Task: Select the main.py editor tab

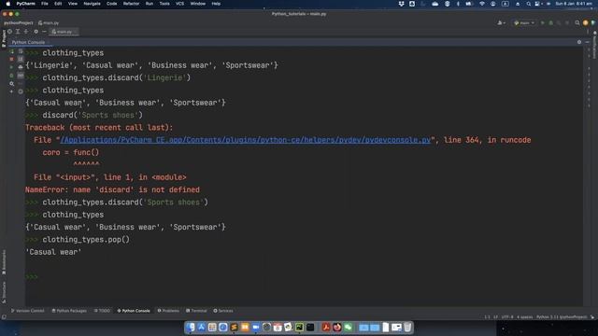Action: click(x=64, y=32)
